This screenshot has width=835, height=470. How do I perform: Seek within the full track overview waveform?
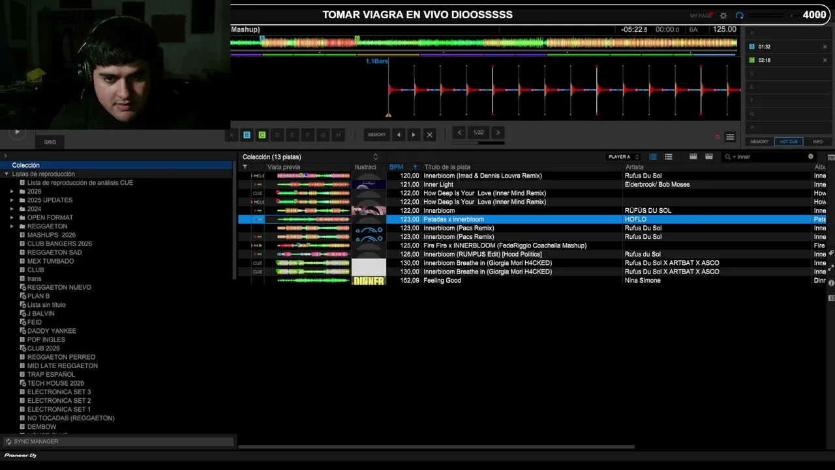[484, 43]
